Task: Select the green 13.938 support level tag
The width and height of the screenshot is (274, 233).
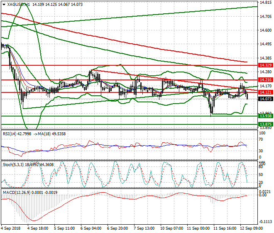Action: pyautogui.click(x=265, y=116)
